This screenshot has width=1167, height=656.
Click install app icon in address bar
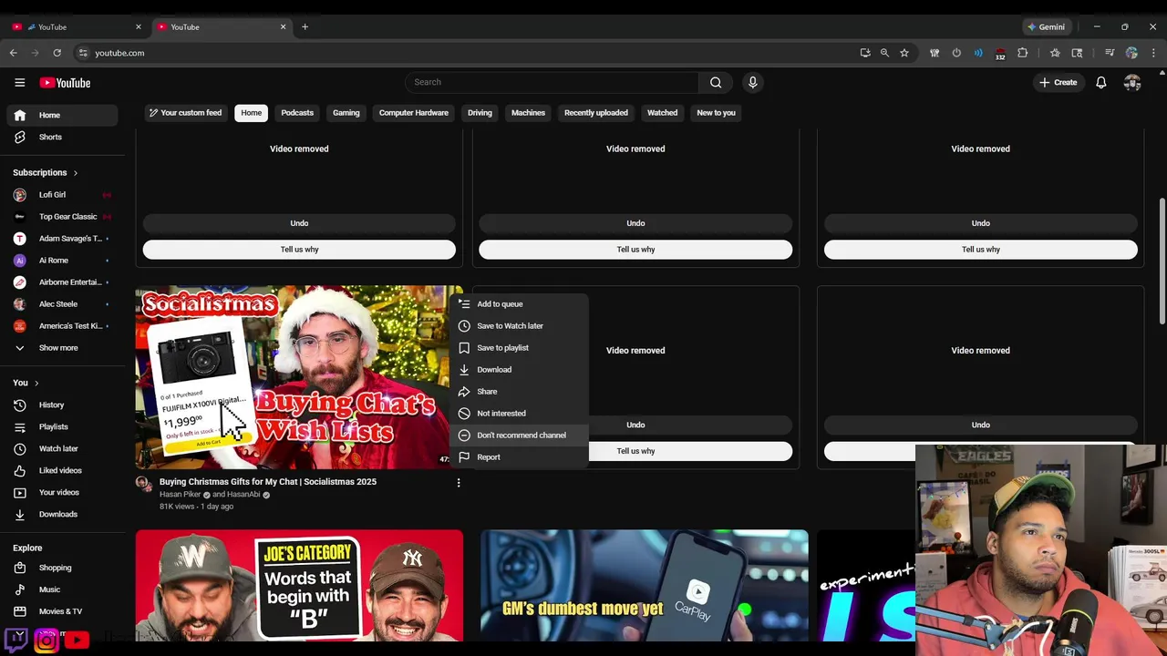click(x=865, y=53)
